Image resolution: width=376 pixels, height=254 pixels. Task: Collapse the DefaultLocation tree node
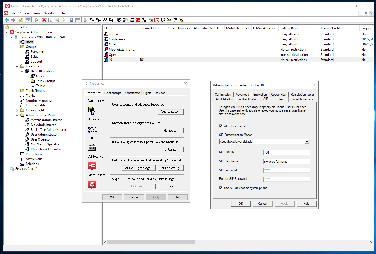coord(22,71)
